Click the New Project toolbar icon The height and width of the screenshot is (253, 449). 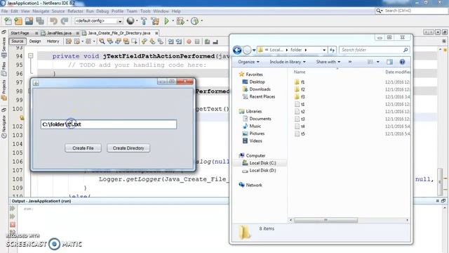[x=18, y=21]
